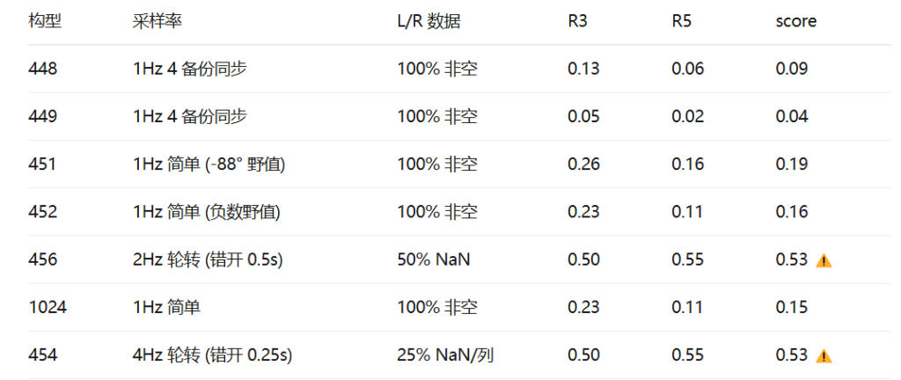Click the warning icon in row 456
The height and width of the screenshot is (380, 901).
824,260
